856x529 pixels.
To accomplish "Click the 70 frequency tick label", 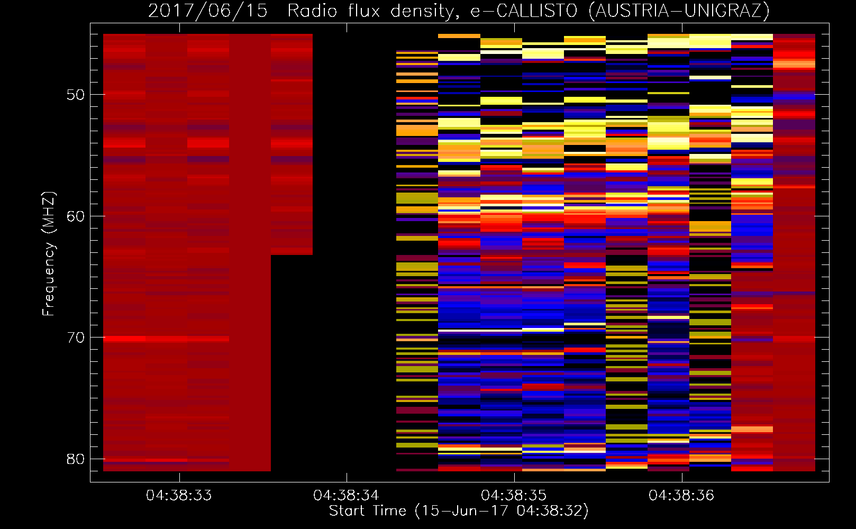I will point(76,337).
